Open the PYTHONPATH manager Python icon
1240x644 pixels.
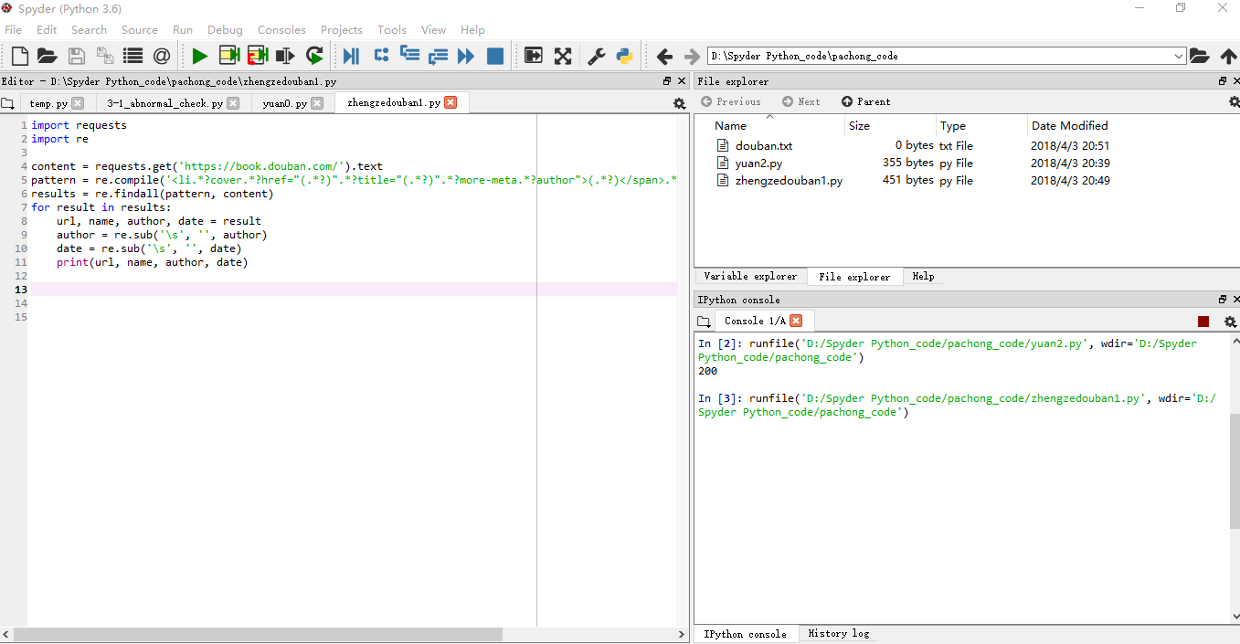click(625, 56)
